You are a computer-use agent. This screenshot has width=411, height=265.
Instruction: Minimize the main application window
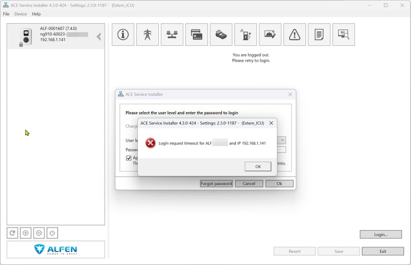(x=369, y=5)
